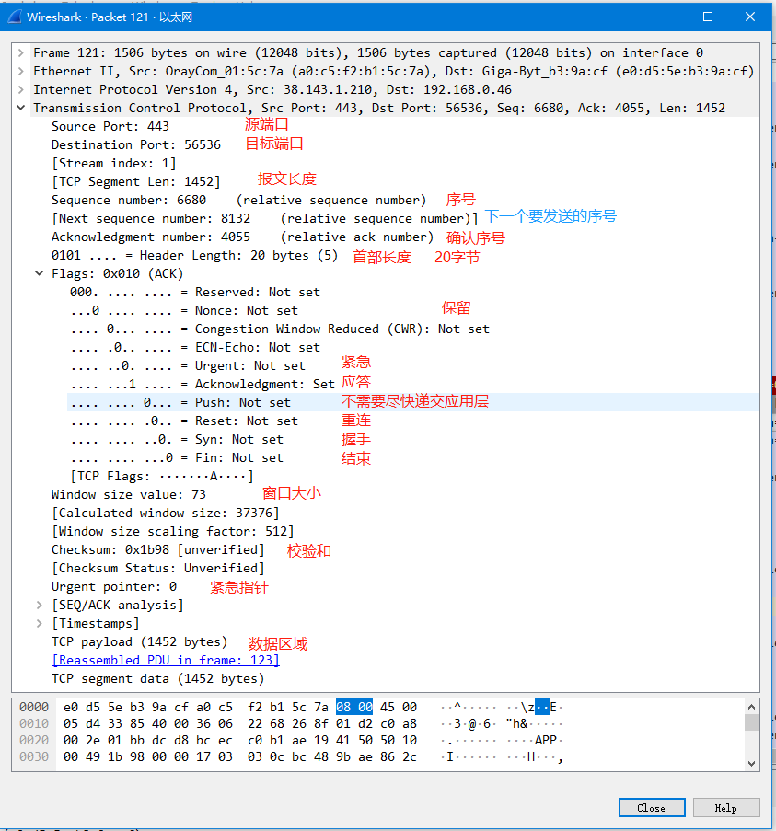Select the Window size value: 73 row

[x=138, y=494]
